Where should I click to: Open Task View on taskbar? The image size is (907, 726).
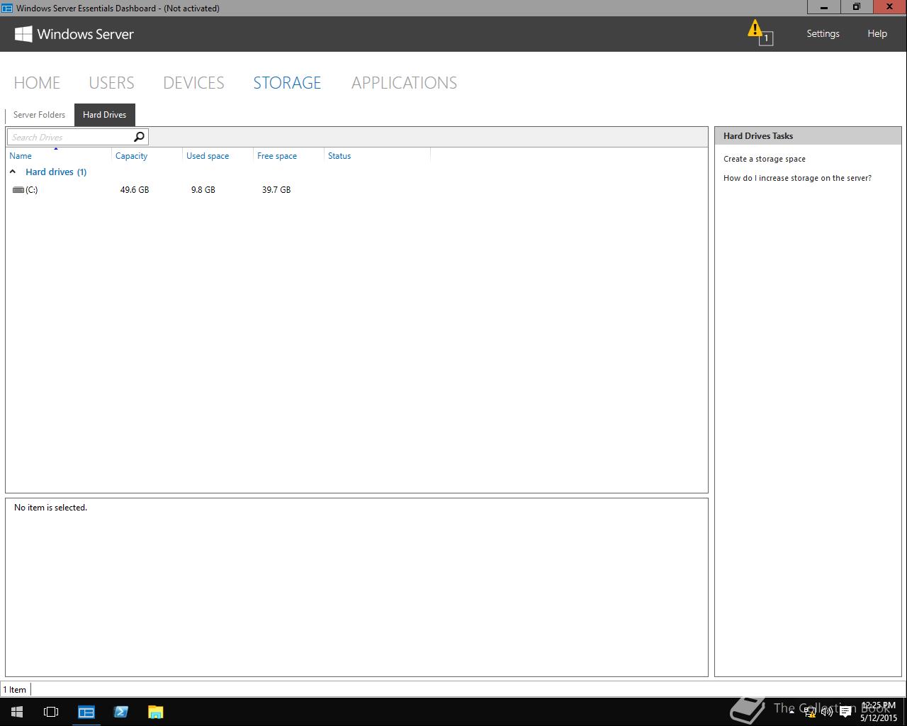51,712
